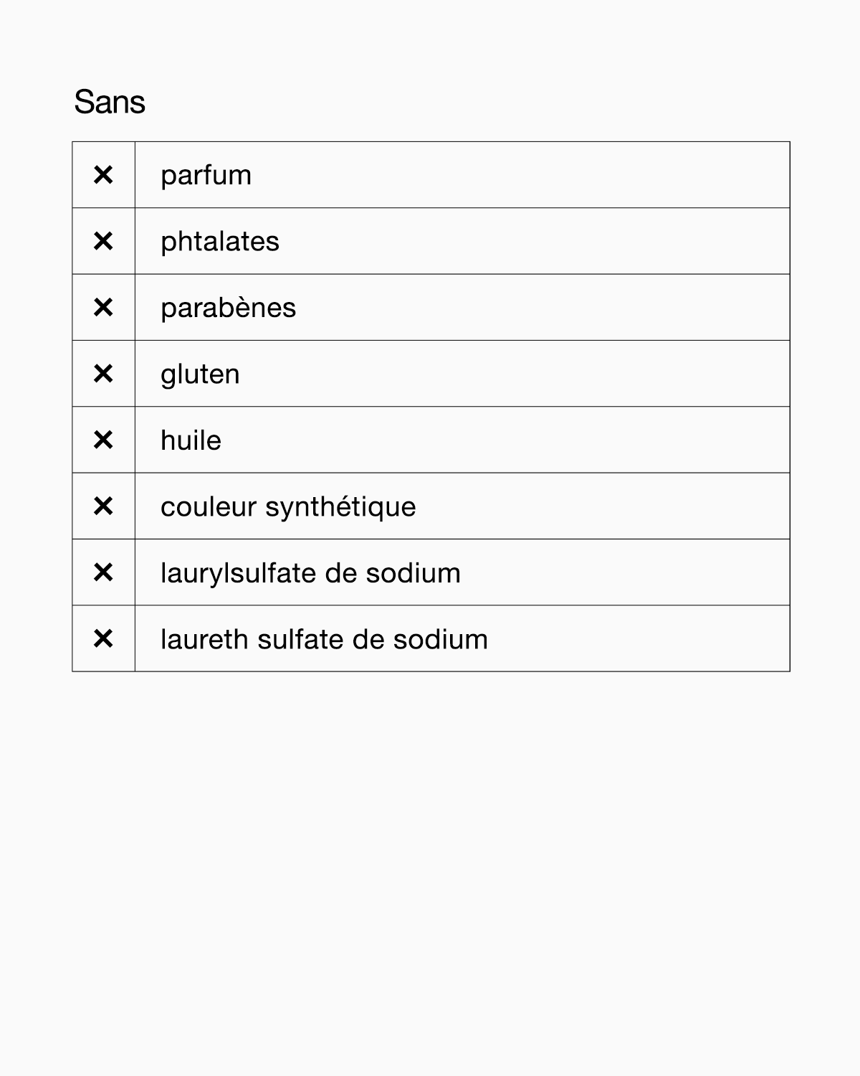Click the Sans heading
This screenshot has height=1076, width=860.
[x=110, y=102]
